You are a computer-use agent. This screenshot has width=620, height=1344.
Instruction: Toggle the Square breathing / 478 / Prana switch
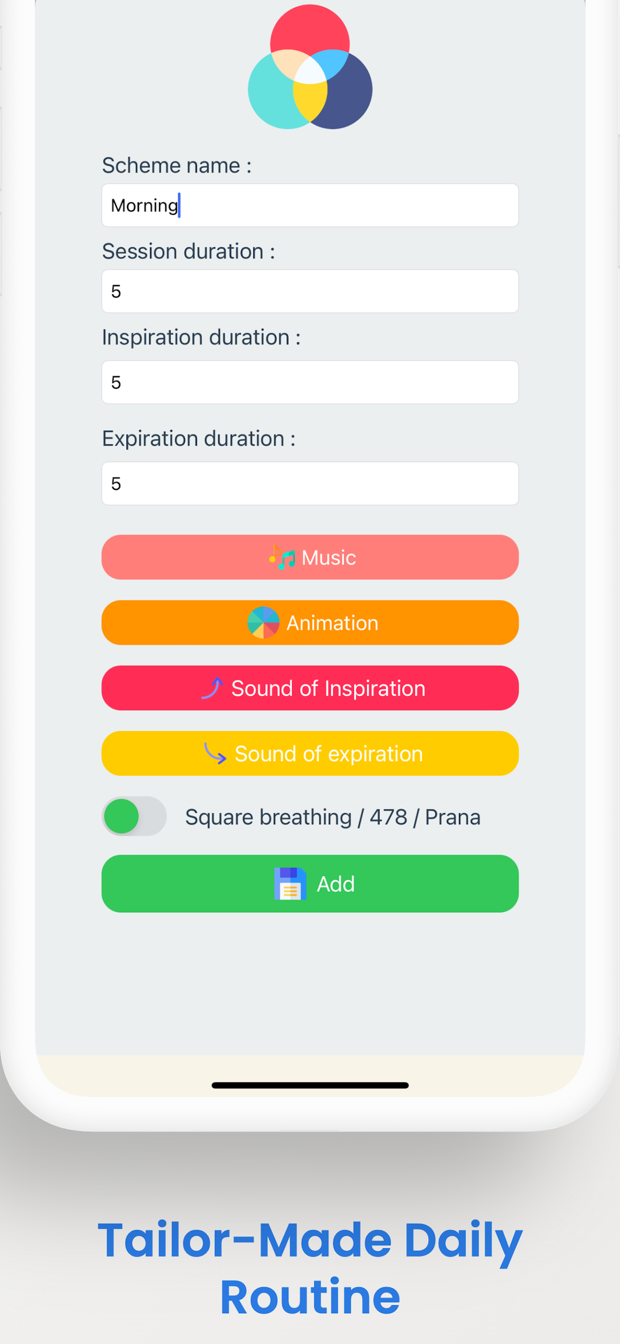134,816
